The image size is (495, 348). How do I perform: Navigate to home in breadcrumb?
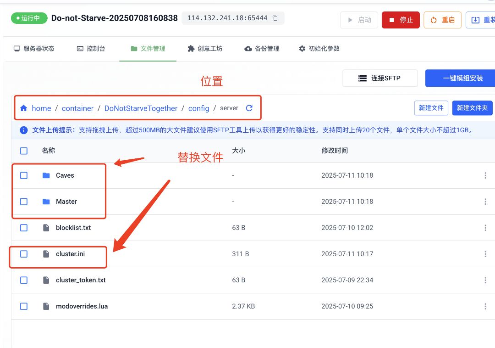(x=41, y=108)
